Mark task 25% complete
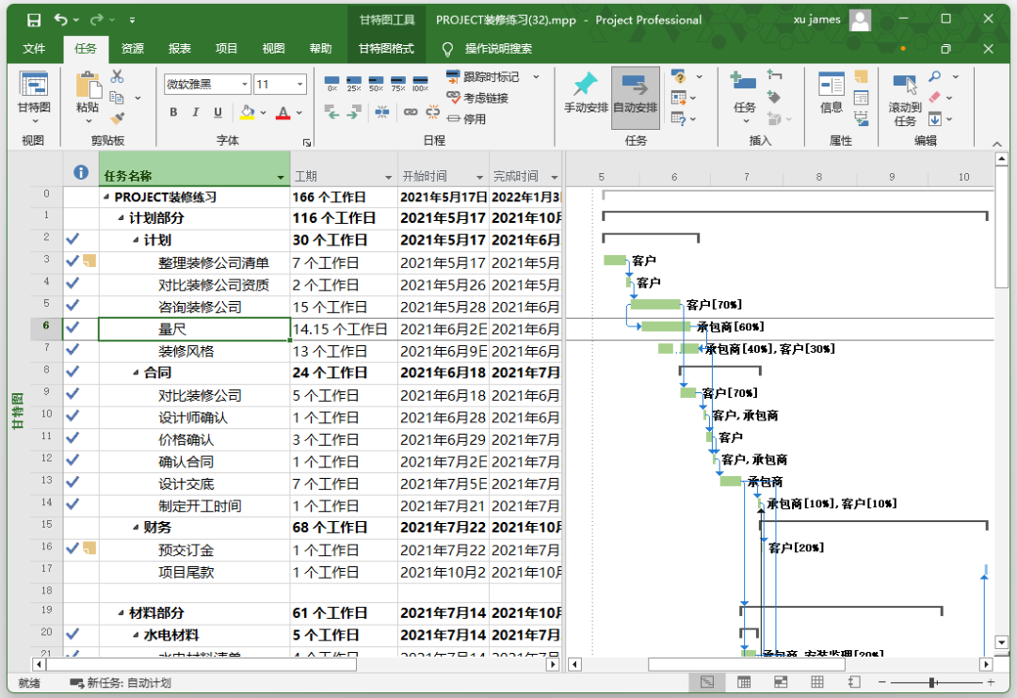This screenshot has width=1017, height=698. tap(354, 84)
